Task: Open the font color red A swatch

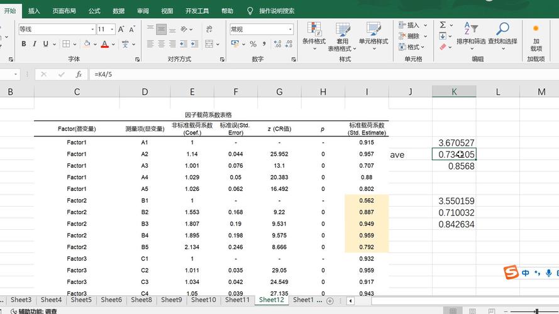Action: coord(104,44)
